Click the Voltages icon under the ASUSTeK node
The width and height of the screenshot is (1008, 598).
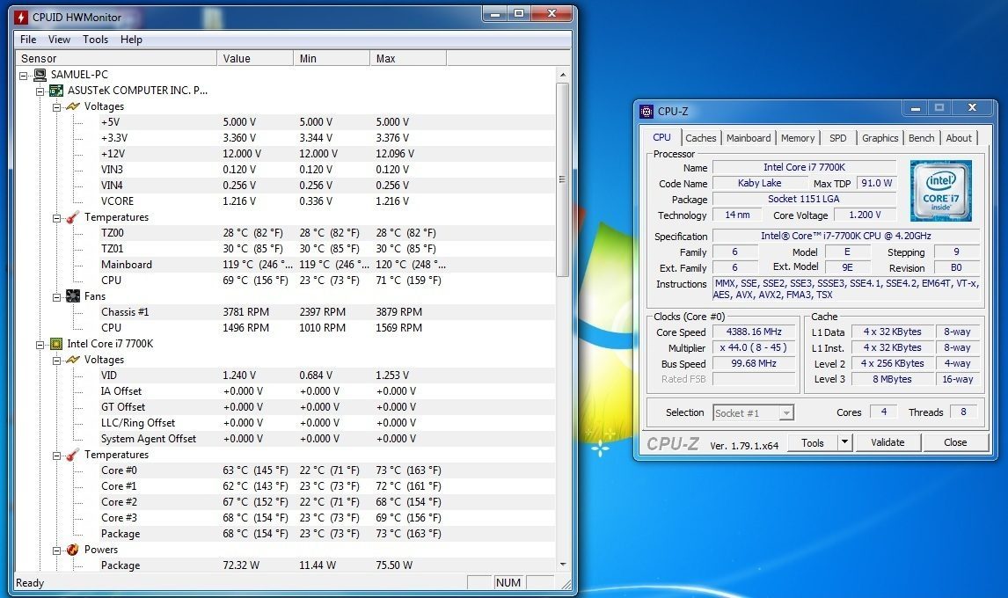73,106
